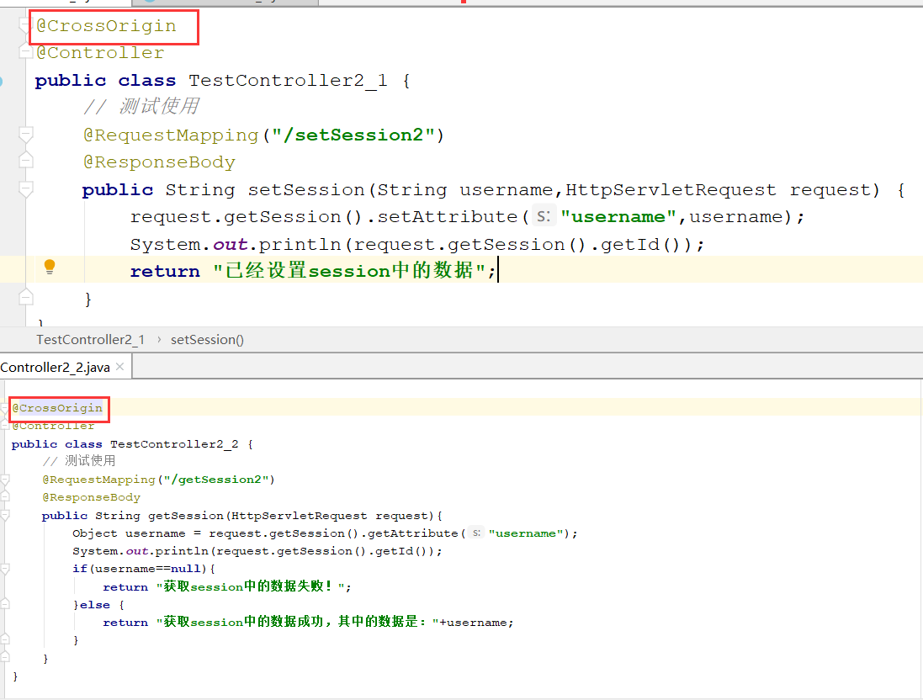Close the Controller2_2.java tab

point(120,367)
